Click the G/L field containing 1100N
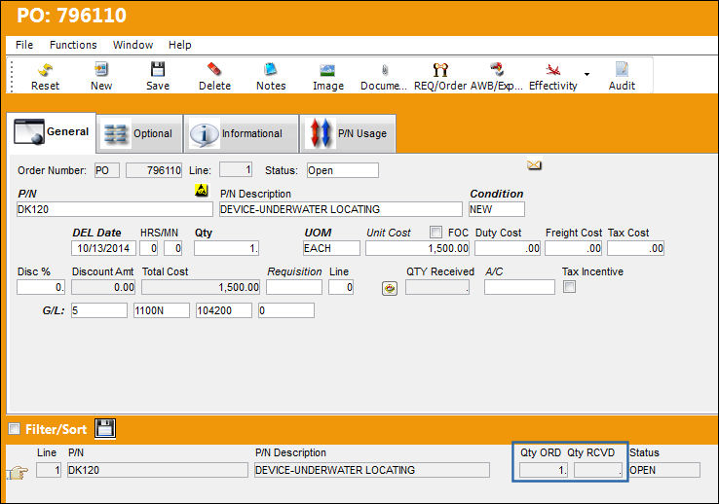The image size is (719, 504). click(x=162, y=310)
